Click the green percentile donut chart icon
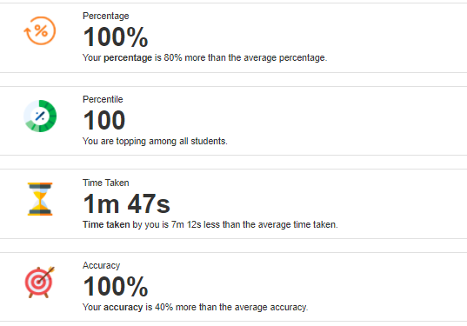 click(40, 116)
